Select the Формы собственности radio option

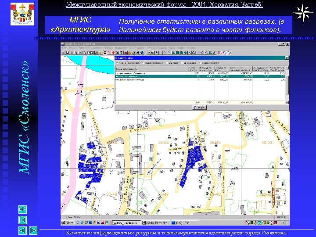[x=128, y=63]
